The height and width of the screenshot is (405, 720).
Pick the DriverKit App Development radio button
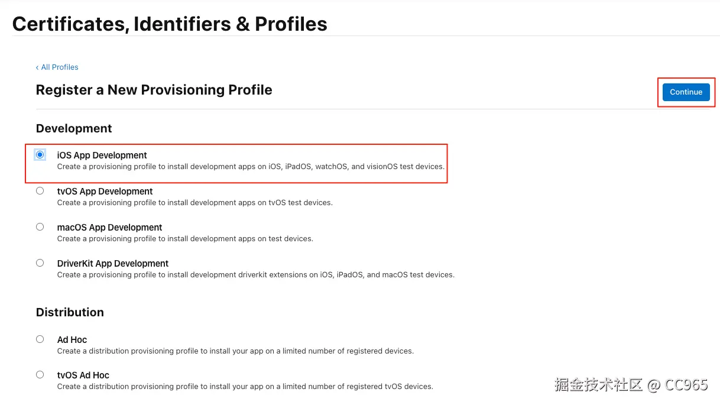click(40, 263)
